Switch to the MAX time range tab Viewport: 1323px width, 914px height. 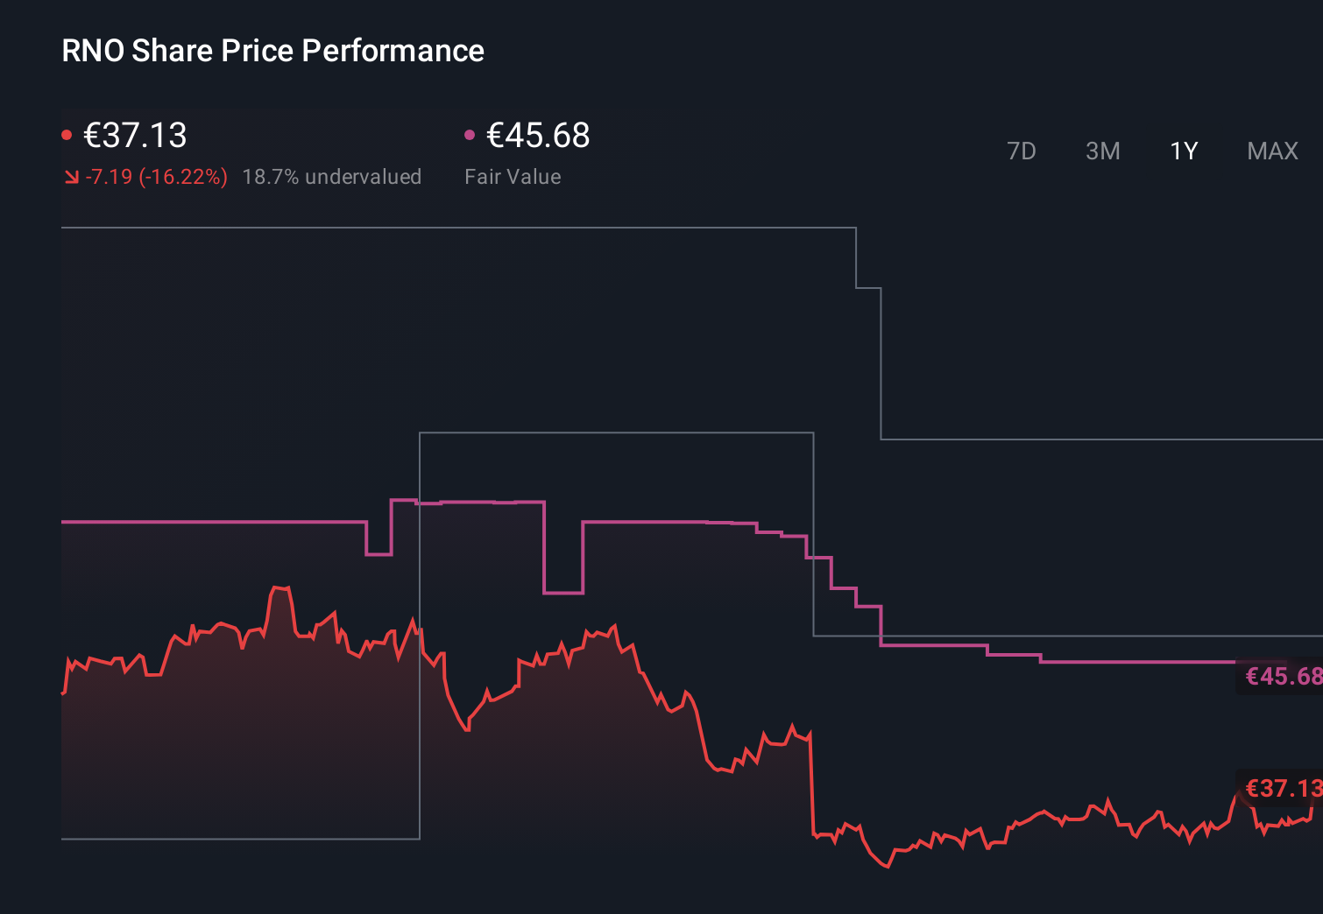pos(1271,151)
